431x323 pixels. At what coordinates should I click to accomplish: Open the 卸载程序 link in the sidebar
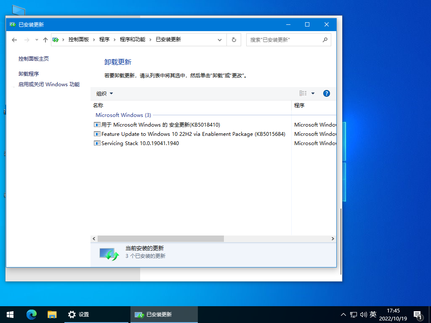(28, 73)
